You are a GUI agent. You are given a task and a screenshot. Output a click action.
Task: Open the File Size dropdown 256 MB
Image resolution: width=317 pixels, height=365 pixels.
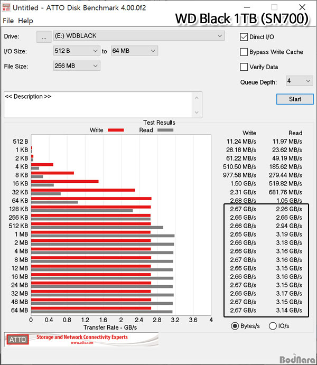[77, 66]
